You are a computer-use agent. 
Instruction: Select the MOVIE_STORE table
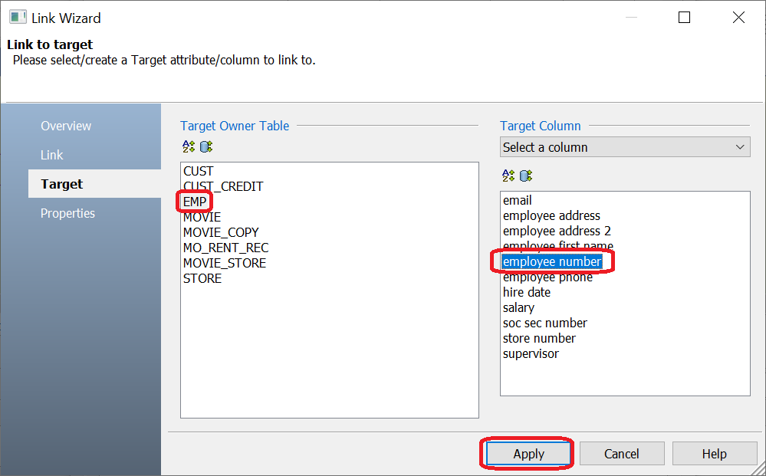tap(225, 263)
